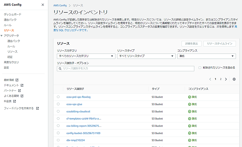
Task: Go to previous page arrow
Action: click(x=210, y=79)
